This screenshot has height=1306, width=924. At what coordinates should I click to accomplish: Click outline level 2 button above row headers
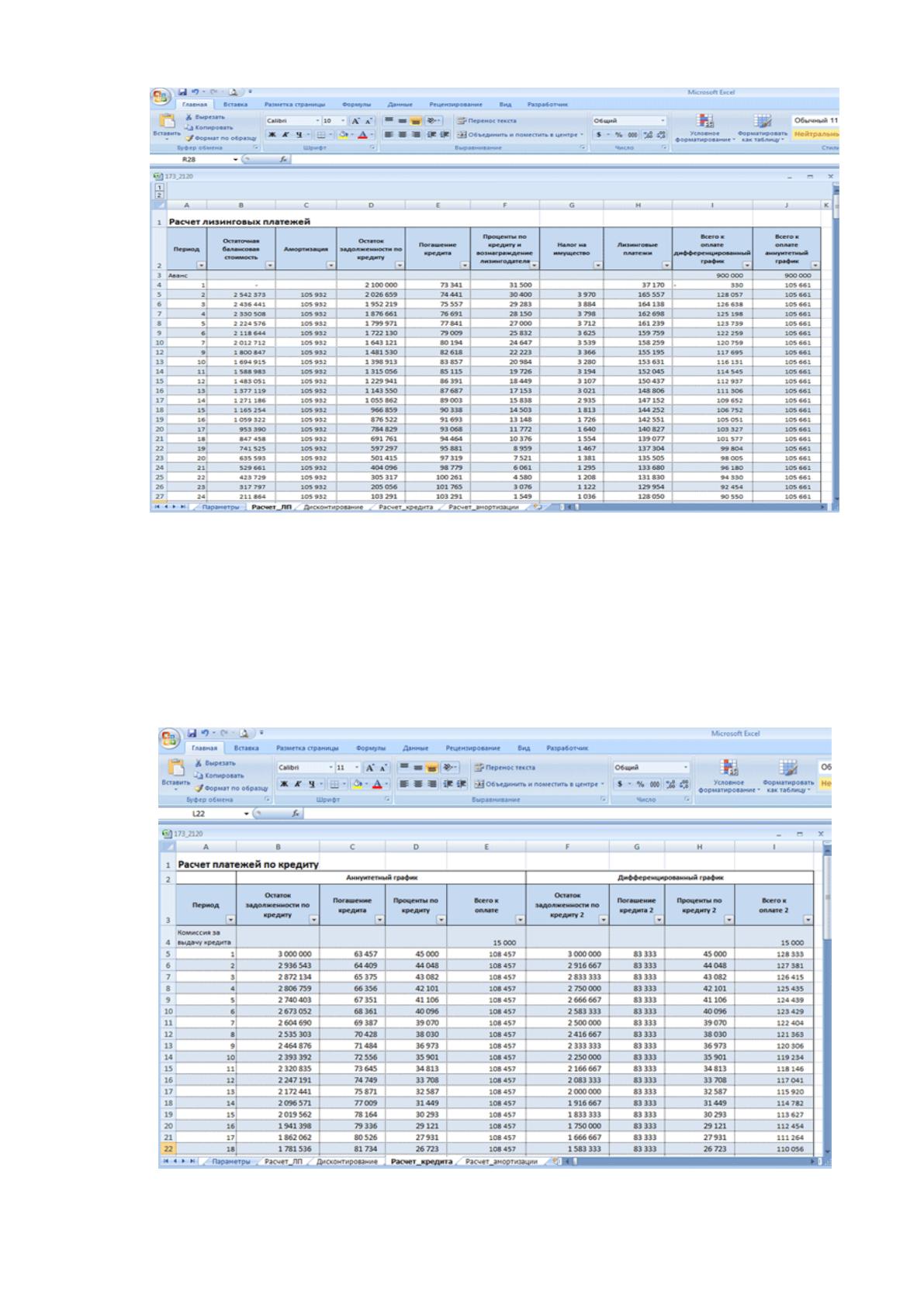(159, 195)
